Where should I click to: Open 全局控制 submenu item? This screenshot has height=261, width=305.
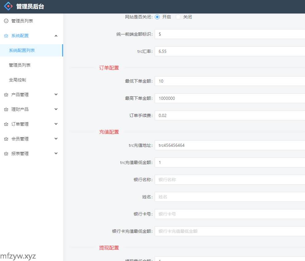[18, 80]
